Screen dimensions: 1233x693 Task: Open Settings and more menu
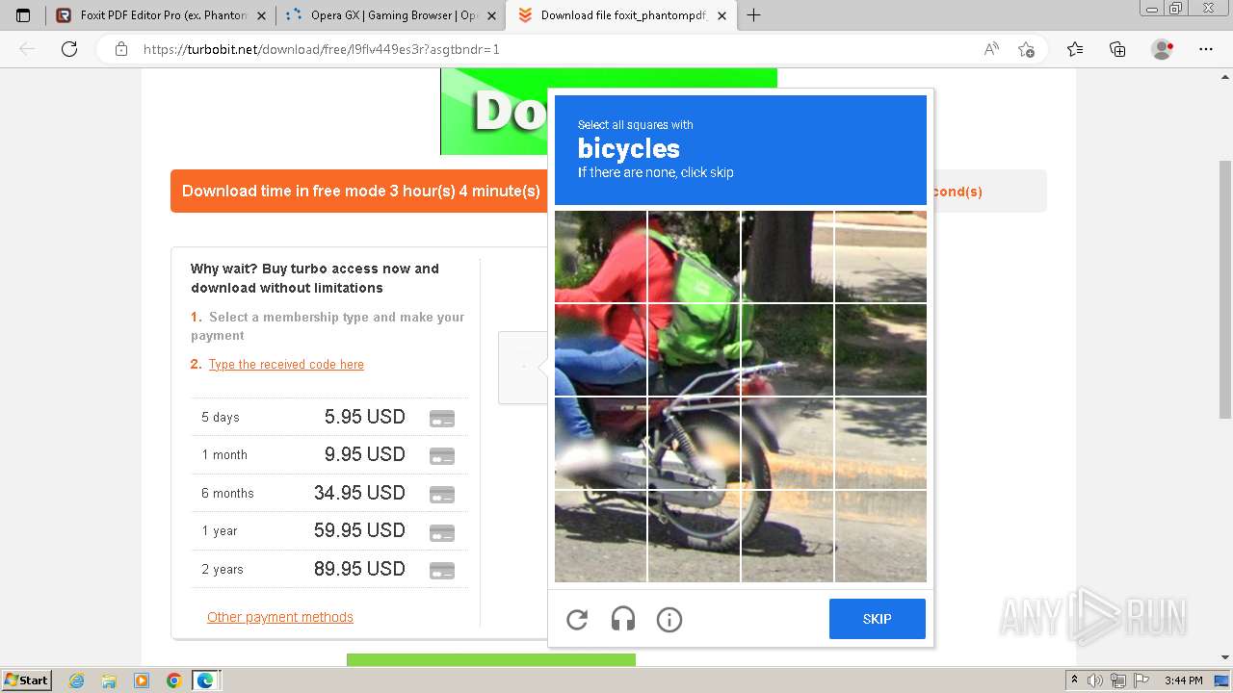coord(1206,49)
